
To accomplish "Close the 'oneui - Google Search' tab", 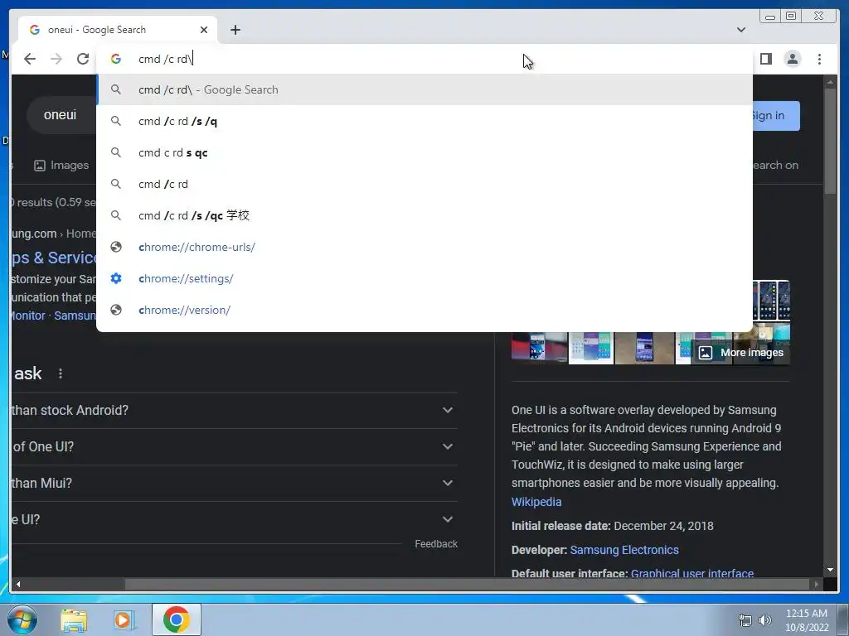I will pyautogui.click(x=204, y=30).
